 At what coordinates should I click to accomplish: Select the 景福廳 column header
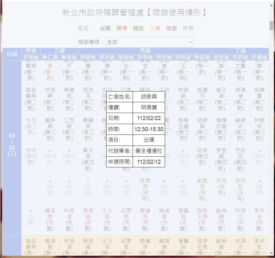coord(31,57)
